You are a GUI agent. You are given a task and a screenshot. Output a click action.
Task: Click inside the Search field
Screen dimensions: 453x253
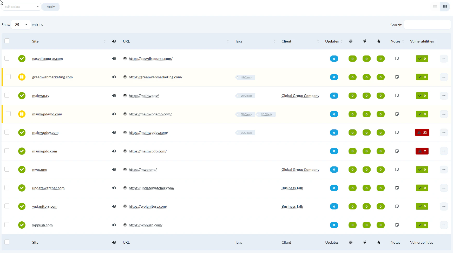tap(427, 25)
